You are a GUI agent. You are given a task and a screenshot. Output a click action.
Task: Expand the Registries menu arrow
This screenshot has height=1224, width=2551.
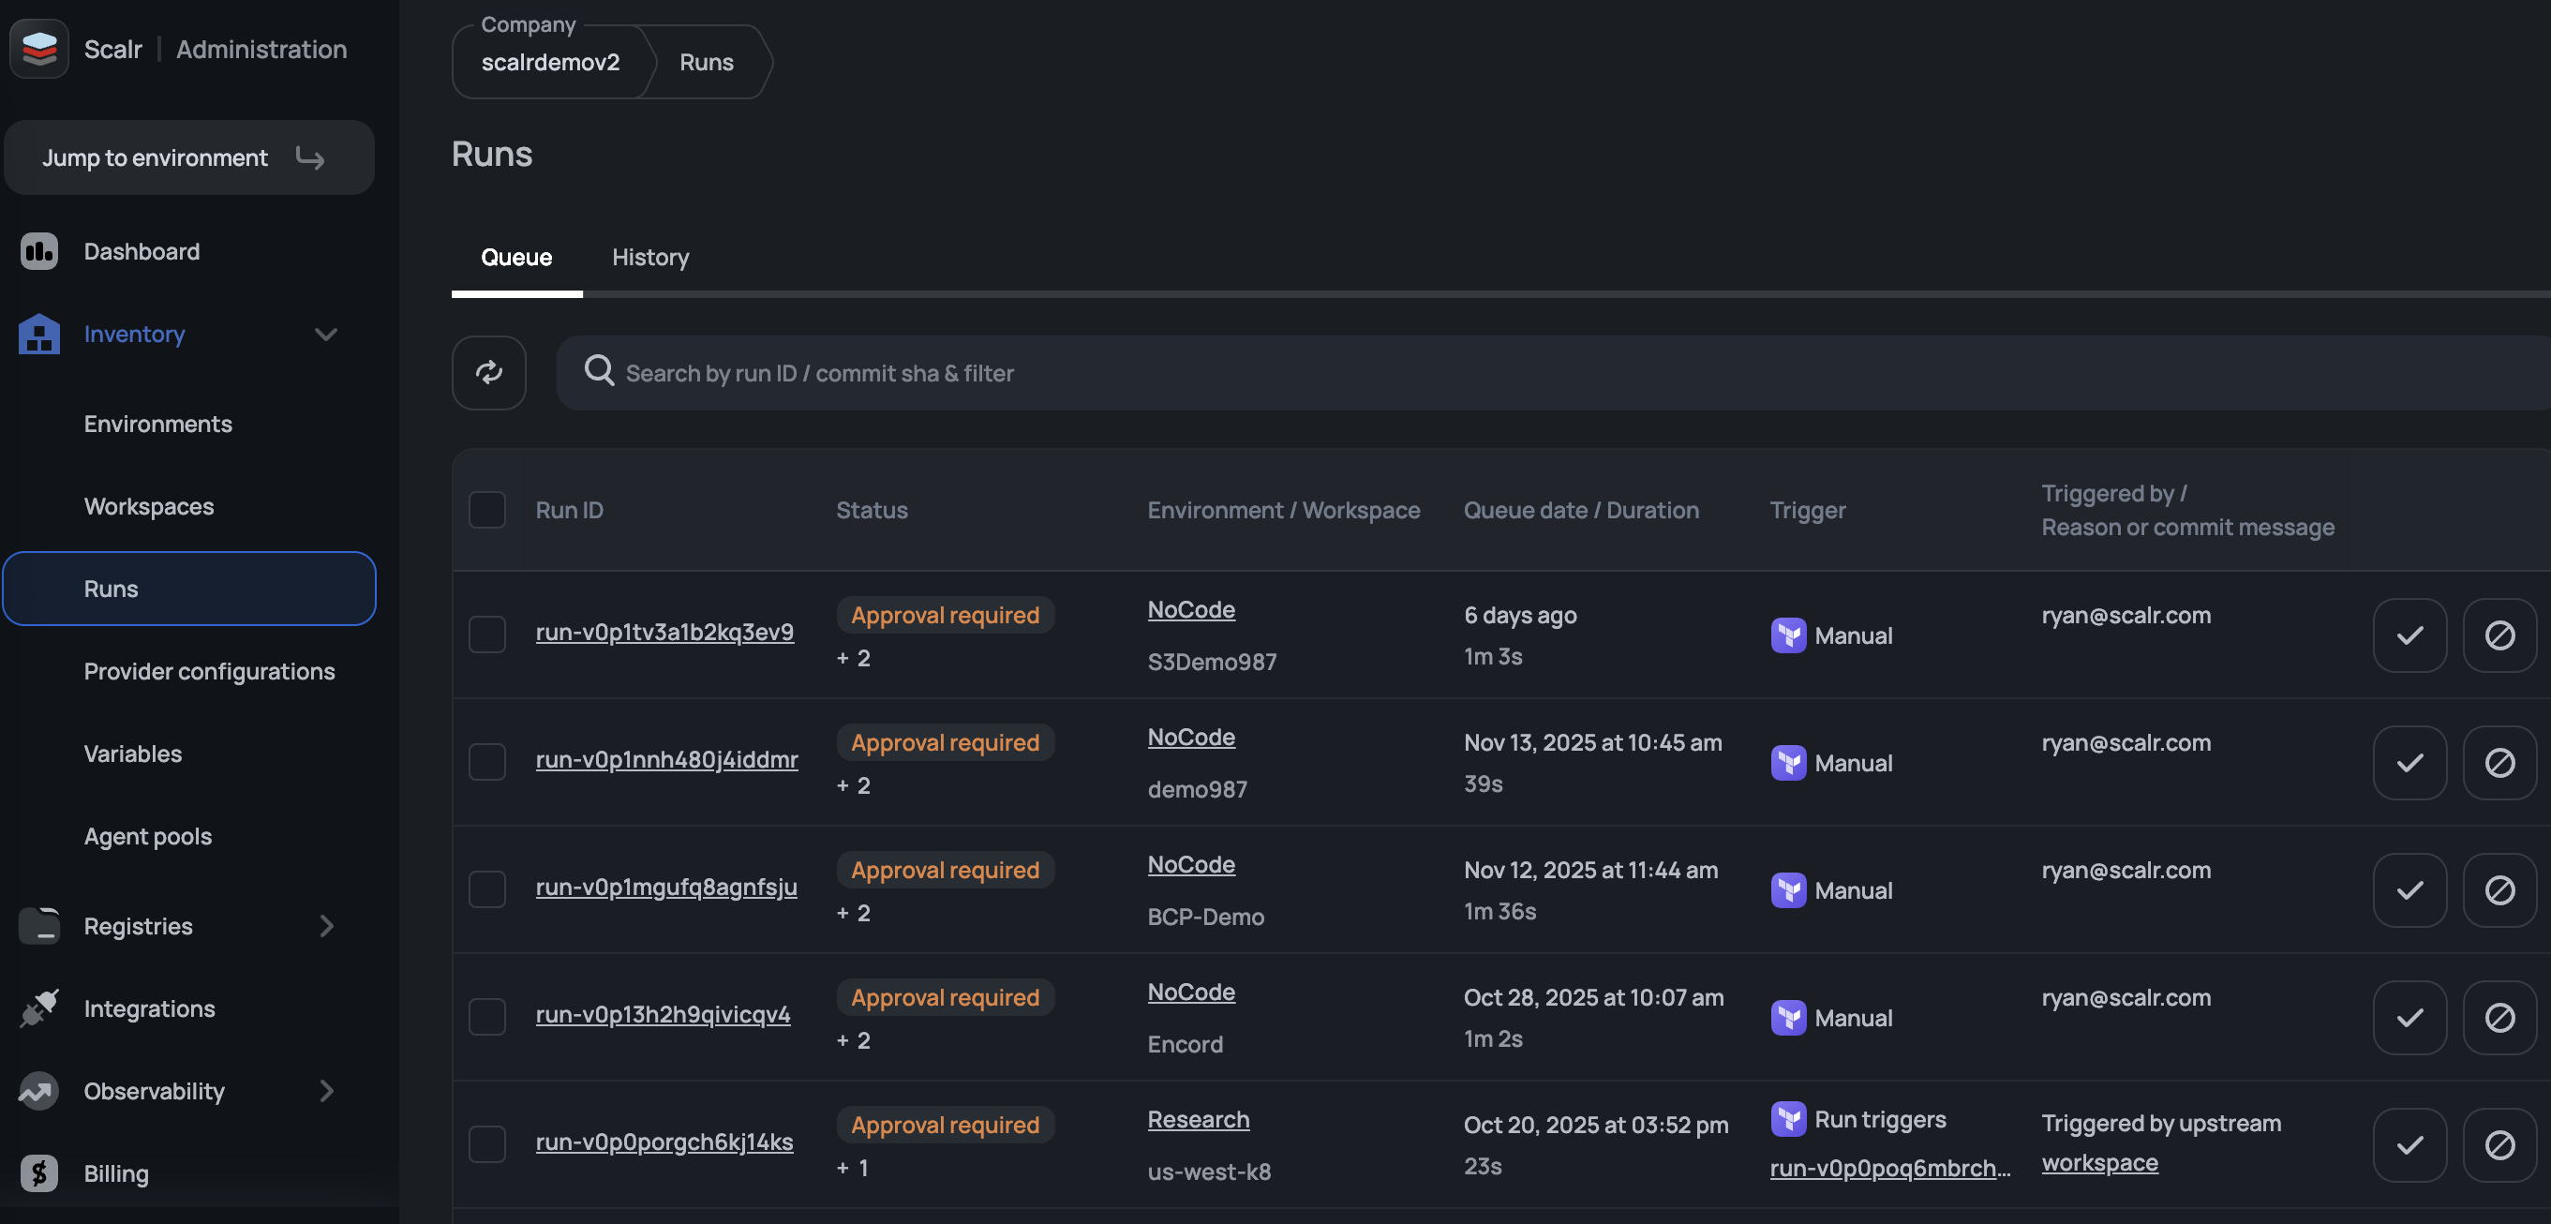[x=326, y=926]
